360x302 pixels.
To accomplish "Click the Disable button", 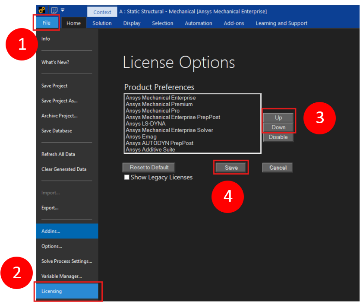I will (278, 137).
